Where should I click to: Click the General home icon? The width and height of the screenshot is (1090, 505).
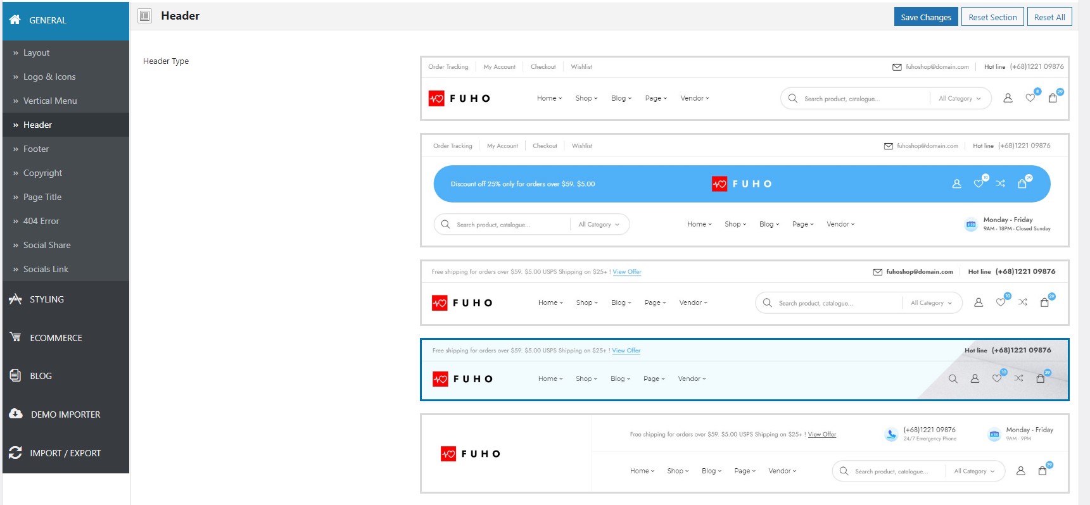coord(15,20)
